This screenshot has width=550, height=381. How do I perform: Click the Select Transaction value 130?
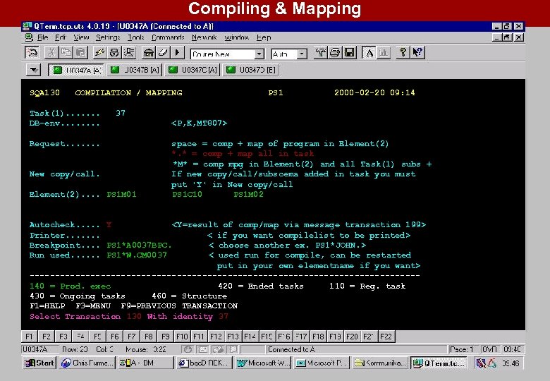[134, 317]
